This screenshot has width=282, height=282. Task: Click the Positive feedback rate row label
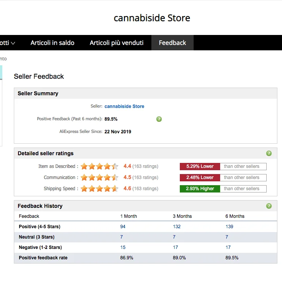(x=43, y=258)
